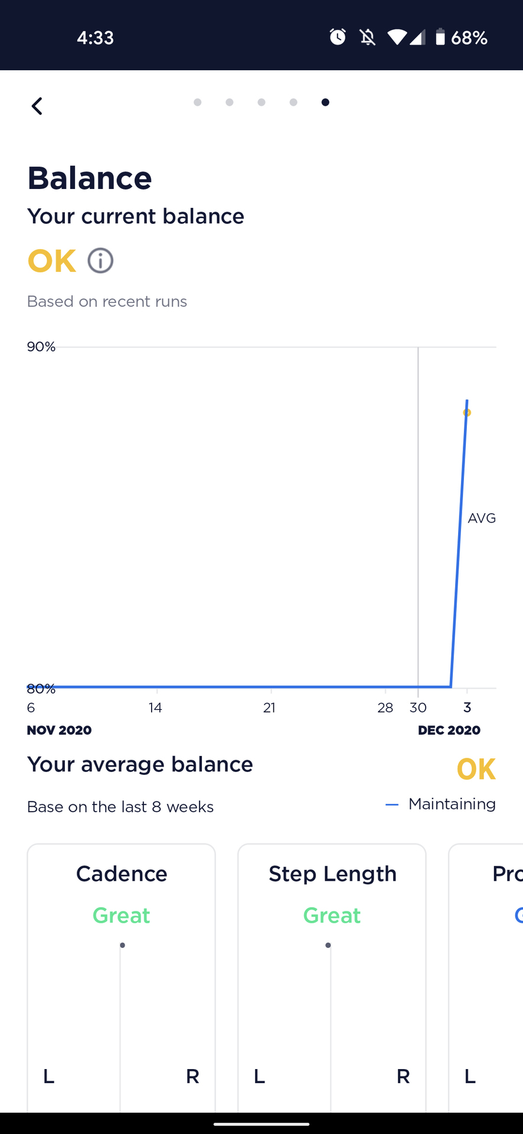This screenshot has width=523, height=1134.
Task: Select the fourth page indicator dot
Action: point(293,103)
